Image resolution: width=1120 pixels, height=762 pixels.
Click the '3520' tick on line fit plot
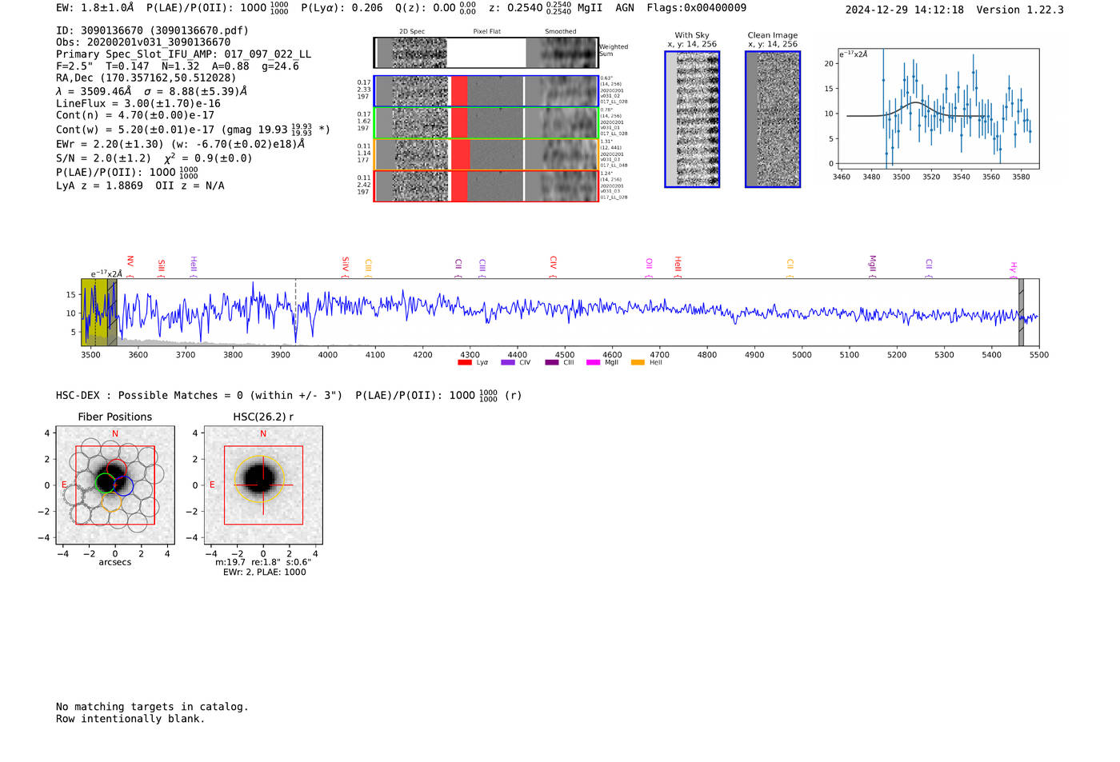(x=931, y=178)
